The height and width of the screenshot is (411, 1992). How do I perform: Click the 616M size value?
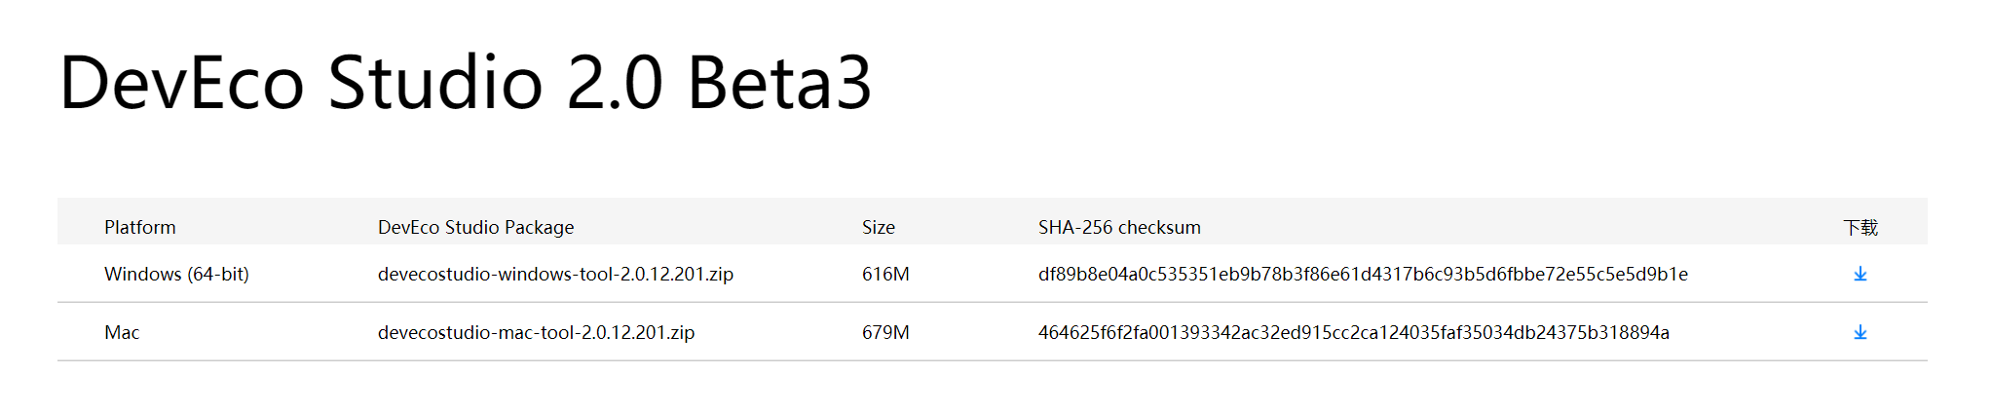click(x=885, y=274)
